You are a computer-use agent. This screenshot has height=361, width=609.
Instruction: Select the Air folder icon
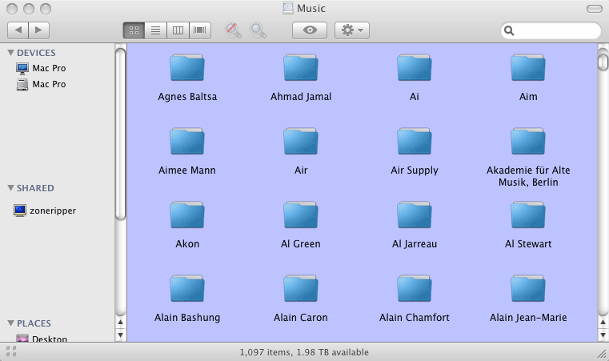(301, 142)
